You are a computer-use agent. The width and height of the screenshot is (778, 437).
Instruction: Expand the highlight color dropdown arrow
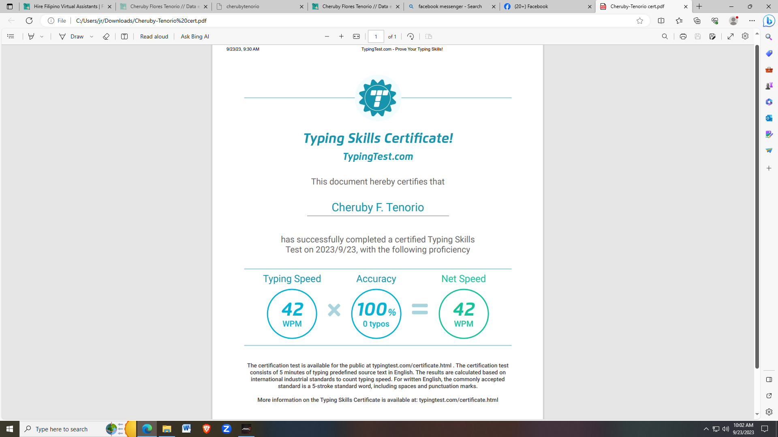tap(42, 36)
